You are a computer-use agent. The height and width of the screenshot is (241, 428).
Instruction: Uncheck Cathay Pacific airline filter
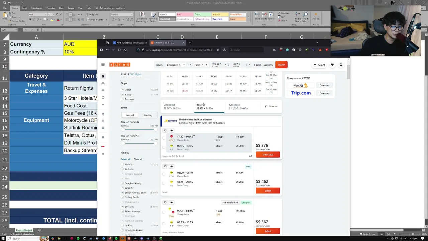point(122,197)
